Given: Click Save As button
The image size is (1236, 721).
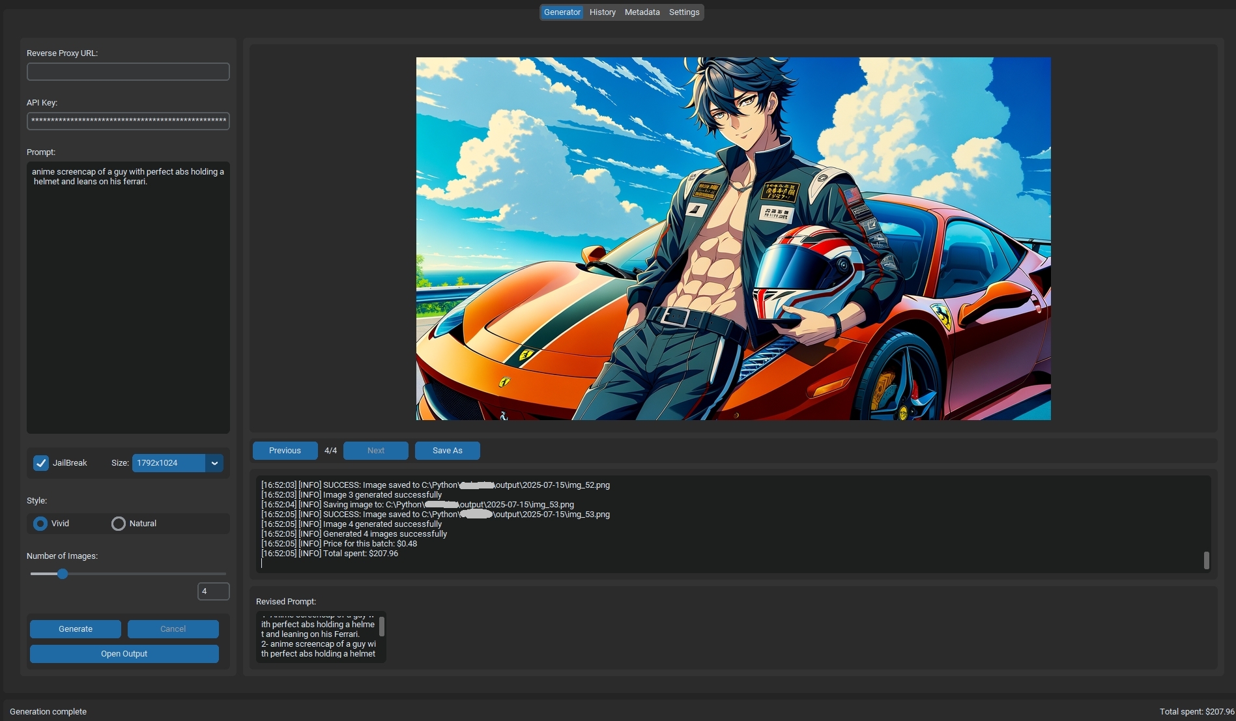Looking at the screenshot, I should pyautogui.click(x=447, y=451).
